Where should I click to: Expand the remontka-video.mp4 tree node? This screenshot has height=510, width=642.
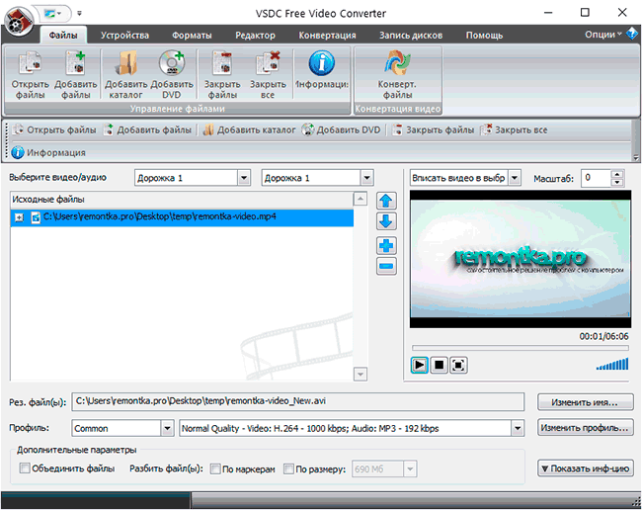click(19, 217)
